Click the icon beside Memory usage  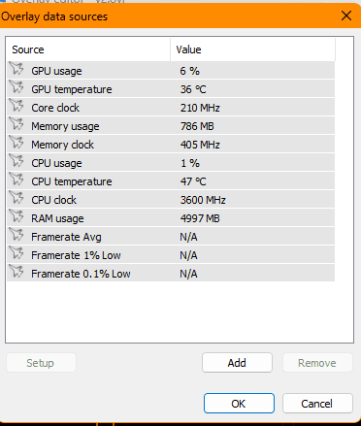click(x=16, y=124)
